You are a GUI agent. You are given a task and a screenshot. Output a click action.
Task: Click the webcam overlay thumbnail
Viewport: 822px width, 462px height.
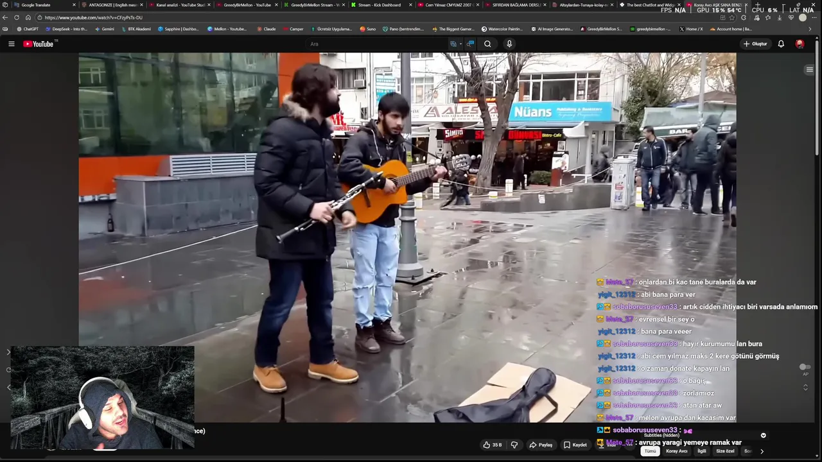click(x=103, y=398)
